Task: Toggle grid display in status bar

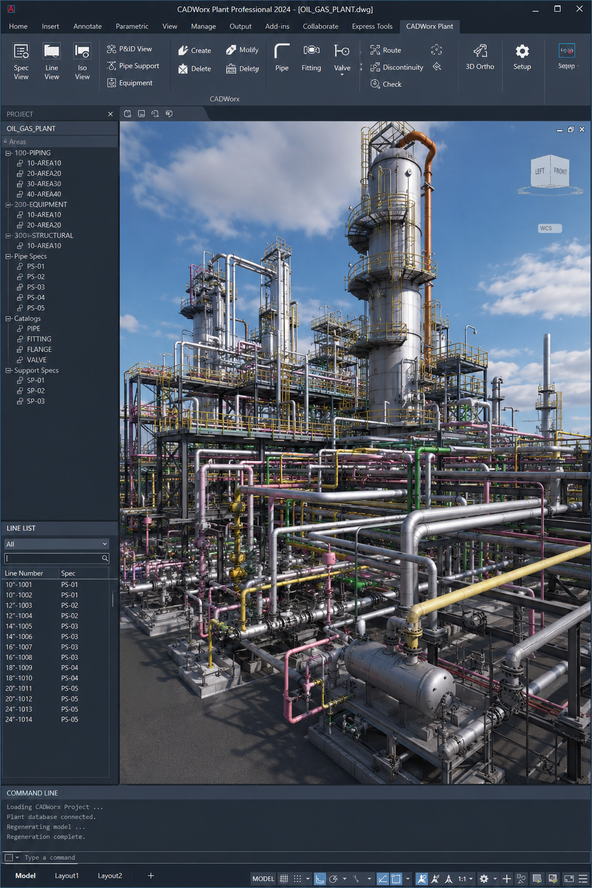Action: 283,879
